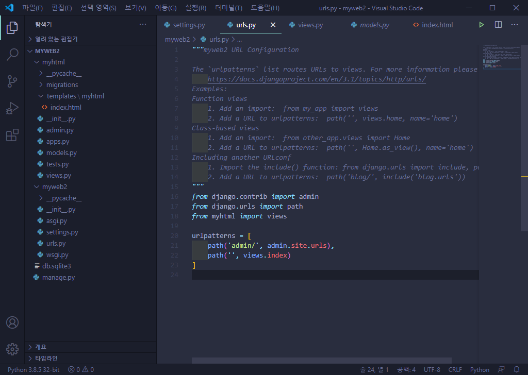Click the line and column indicator 줄 24, 열 1
This screenshot has width=528, height=375.
click(374, 370)
